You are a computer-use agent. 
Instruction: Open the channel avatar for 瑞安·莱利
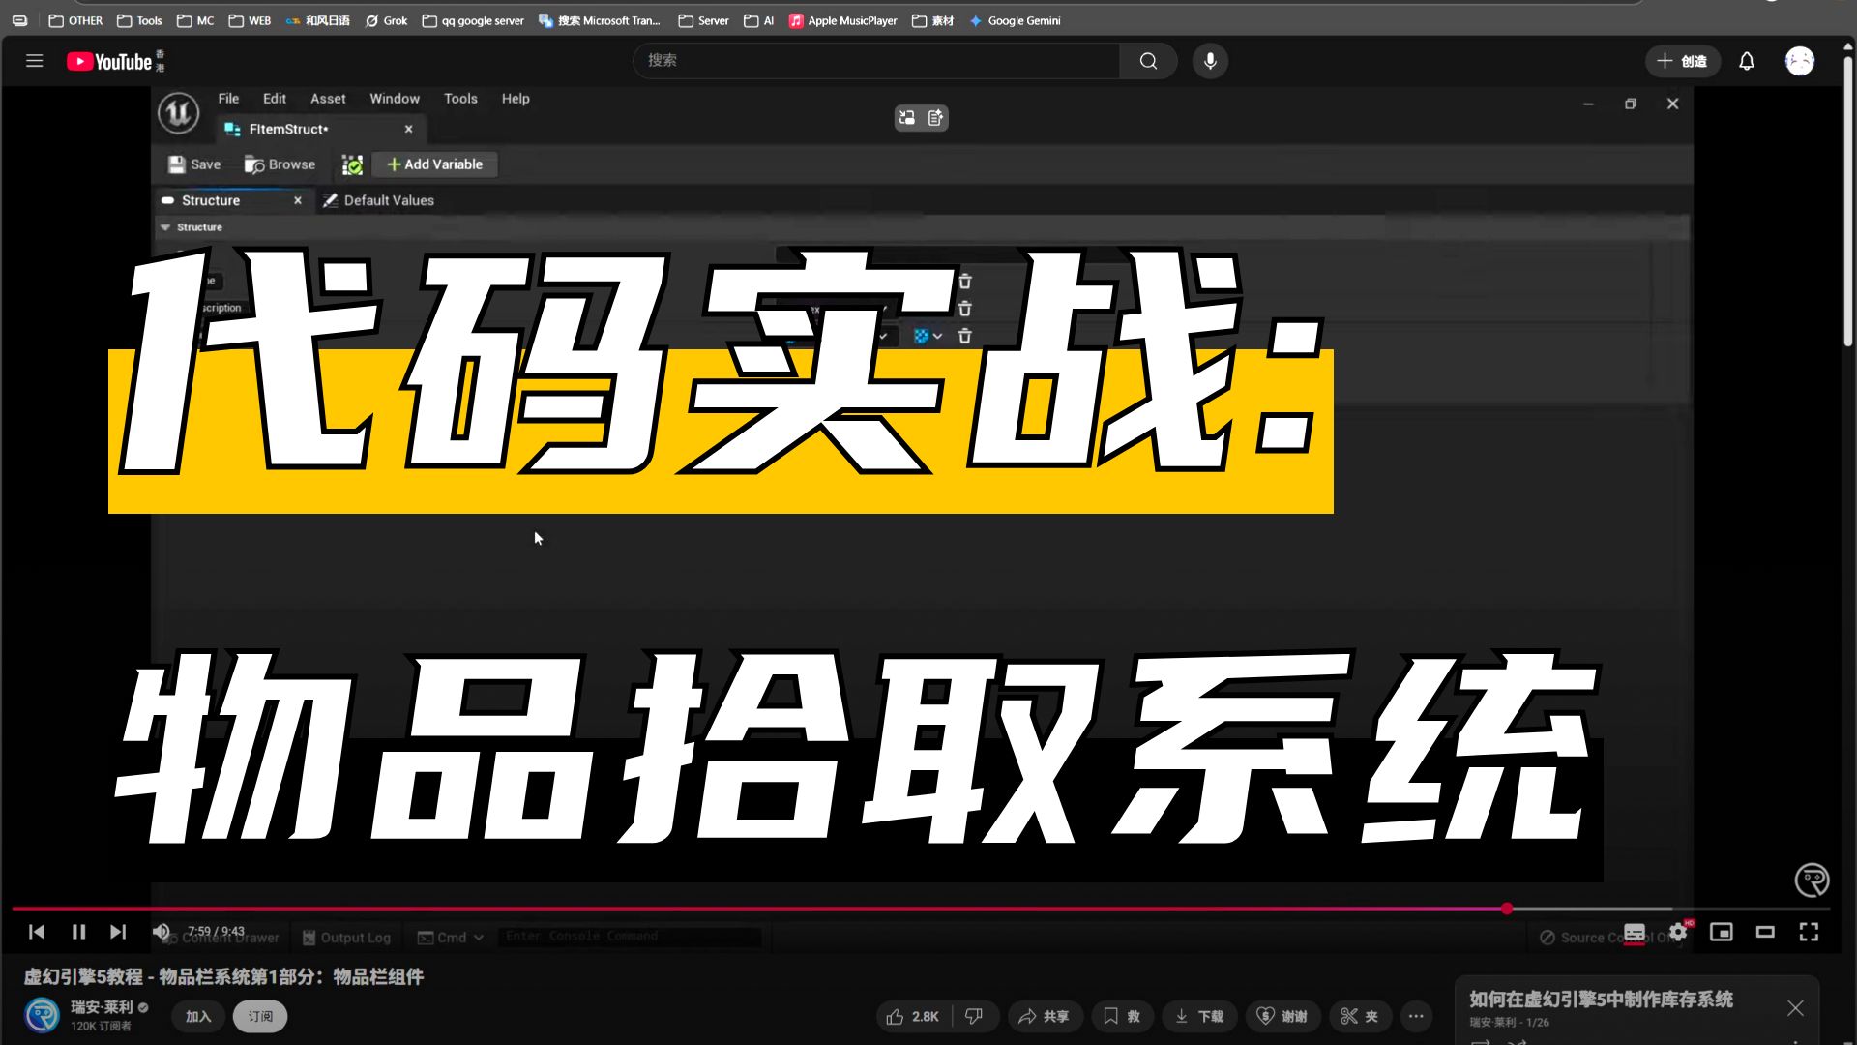tap(42, 1015)
